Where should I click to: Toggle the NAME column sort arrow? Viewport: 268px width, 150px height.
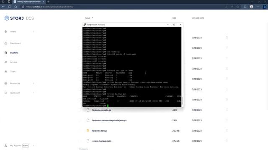pyautogui.click(x=93, y=17)
